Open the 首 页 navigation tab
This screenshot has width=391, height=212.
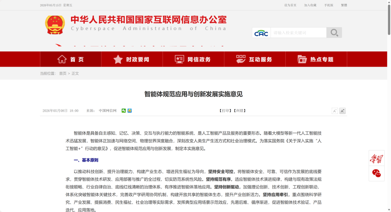tap(71, 59)
